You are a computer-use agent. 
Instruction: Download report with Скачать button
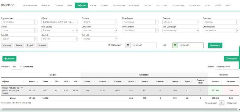pyautogui.click(x=9, y=59)
